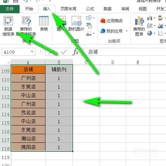Image resolution: width=166 pixels, height=166 pixels.
Task: Switch to the Review (审阅) tab
Action: (x=125, y=9)
